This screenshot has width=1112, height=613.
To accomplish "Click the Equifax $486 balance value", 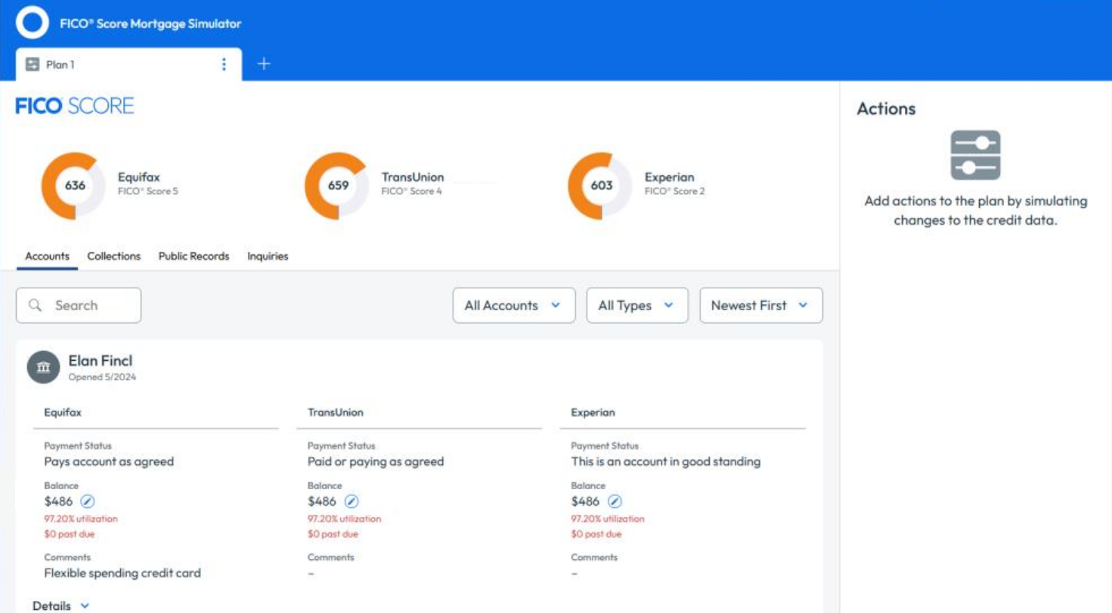I will tap(59, 501).
